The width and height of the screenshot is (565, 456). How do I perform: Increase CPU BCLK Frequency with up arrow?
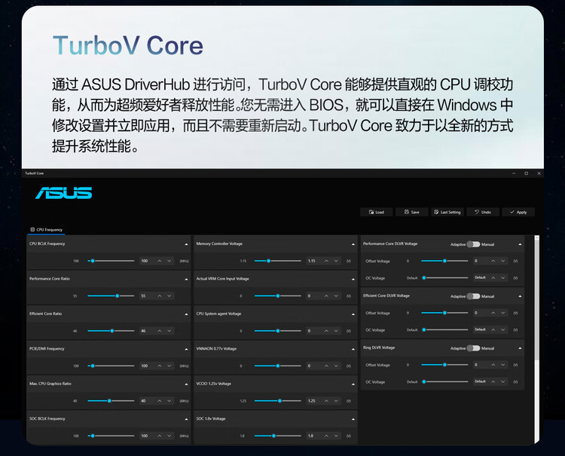point(159,261)
